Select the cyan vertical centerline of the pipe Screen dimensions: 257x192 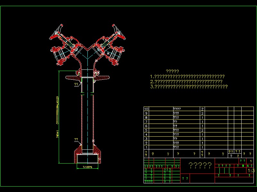pyautogui.click(x=87, y=108)
